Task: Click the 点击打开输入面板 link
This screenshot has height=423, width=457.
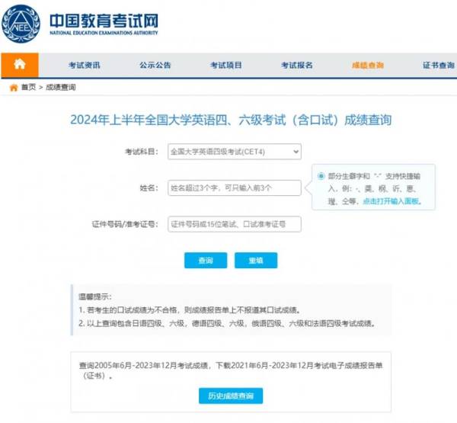Action: pyautogui.click(x=391, y=201)
